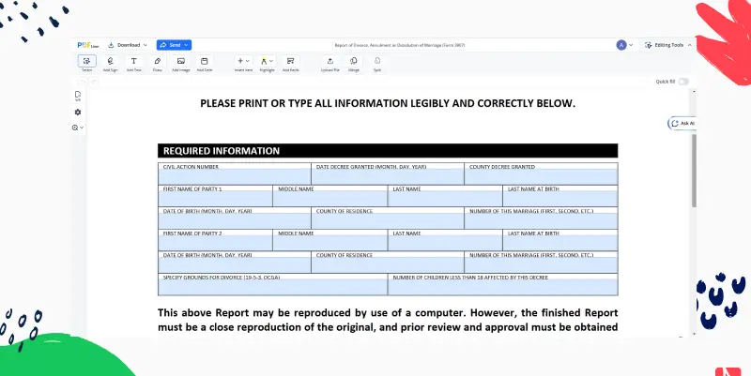Click the Split tool

(377, 63)
